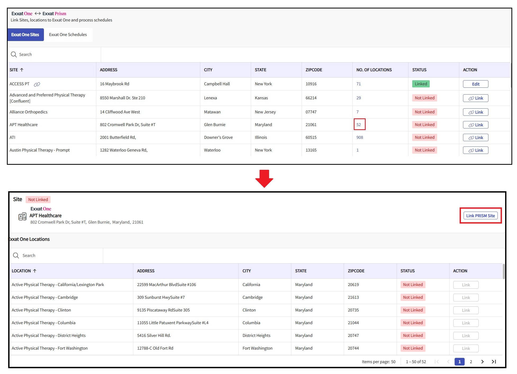Click the sites table vertical scrollbar

(511, 75)
